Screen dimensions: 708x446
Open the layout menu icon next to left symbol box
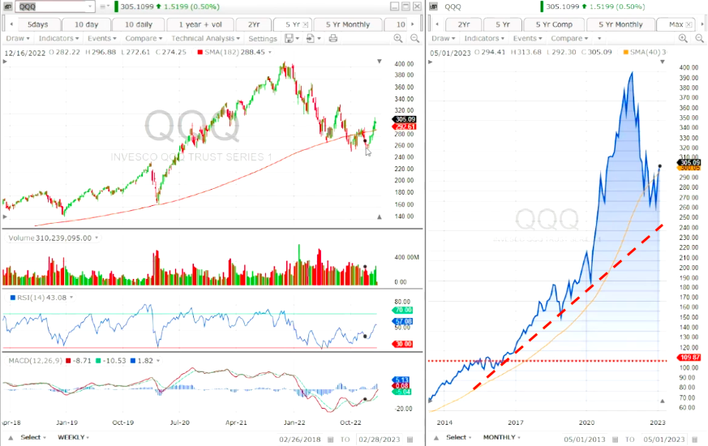click(105, 6)
